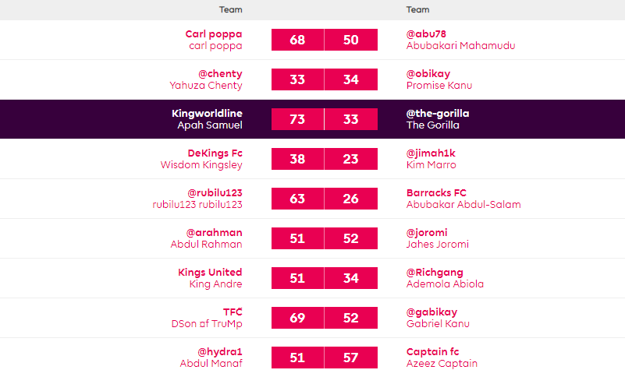
Task: Click the 57 score for Captain fc
Action: 351,358
